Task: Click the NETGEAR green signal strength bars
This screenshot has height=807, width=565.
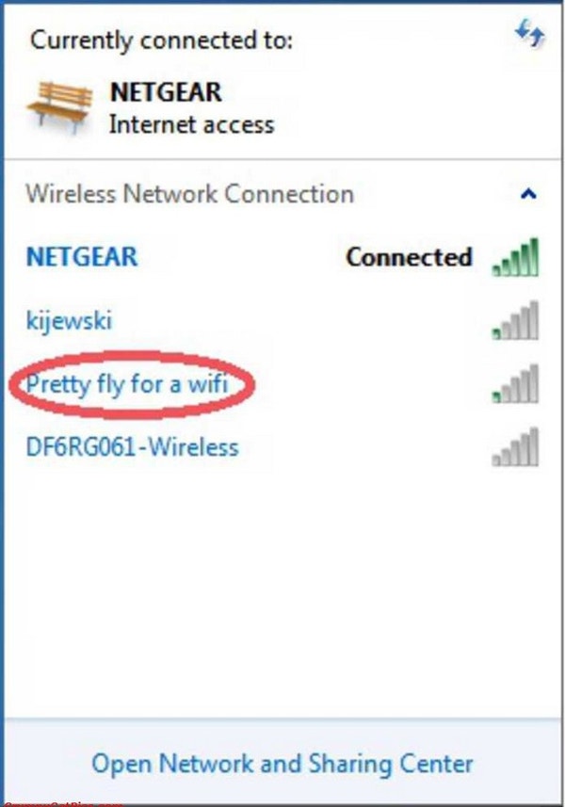Action: point(515,257)
